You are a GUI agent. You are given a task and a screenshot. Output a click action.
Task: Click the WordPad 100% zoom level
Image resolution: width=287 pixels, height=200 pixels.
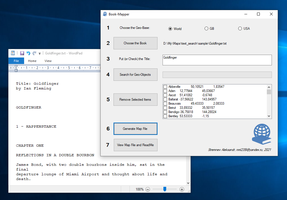point(140,189)
